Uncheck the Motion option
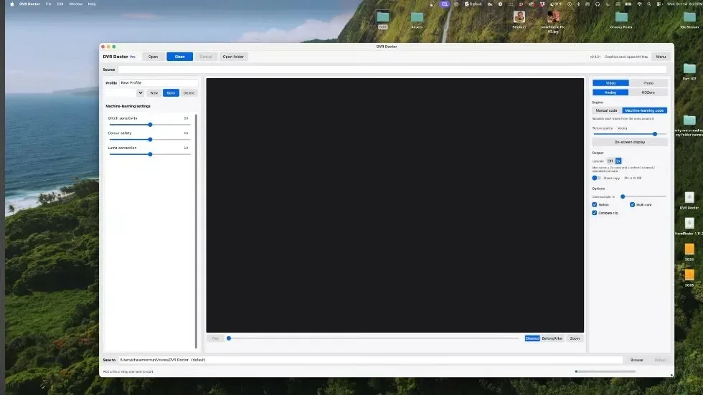Screen dimensions: 703x395 click(x=595, y=204)
